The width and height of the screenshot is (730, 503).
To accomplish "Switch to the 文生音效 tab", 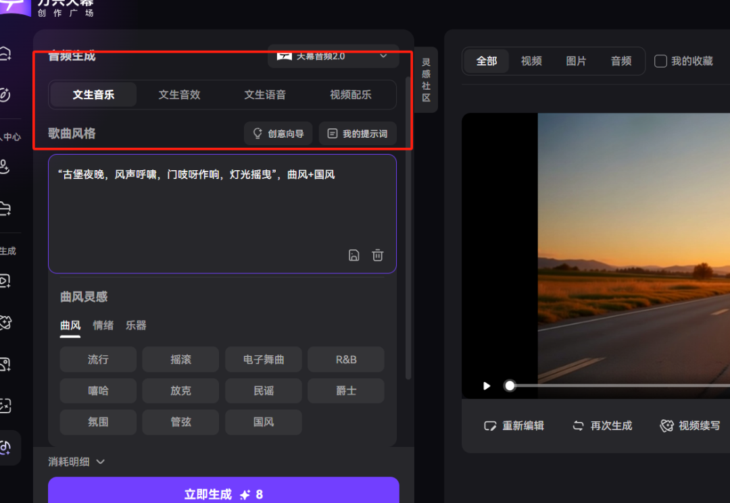I will 179,95.
